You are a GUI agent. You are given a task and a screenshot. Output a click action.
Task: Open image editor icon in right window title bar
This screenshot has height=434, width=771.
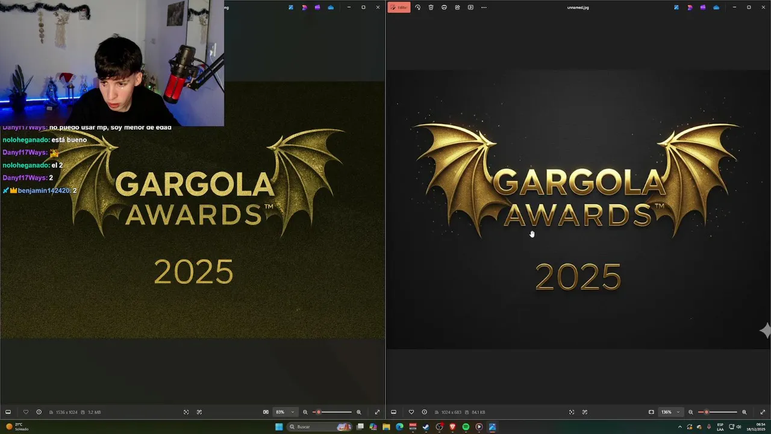(676, 7)
